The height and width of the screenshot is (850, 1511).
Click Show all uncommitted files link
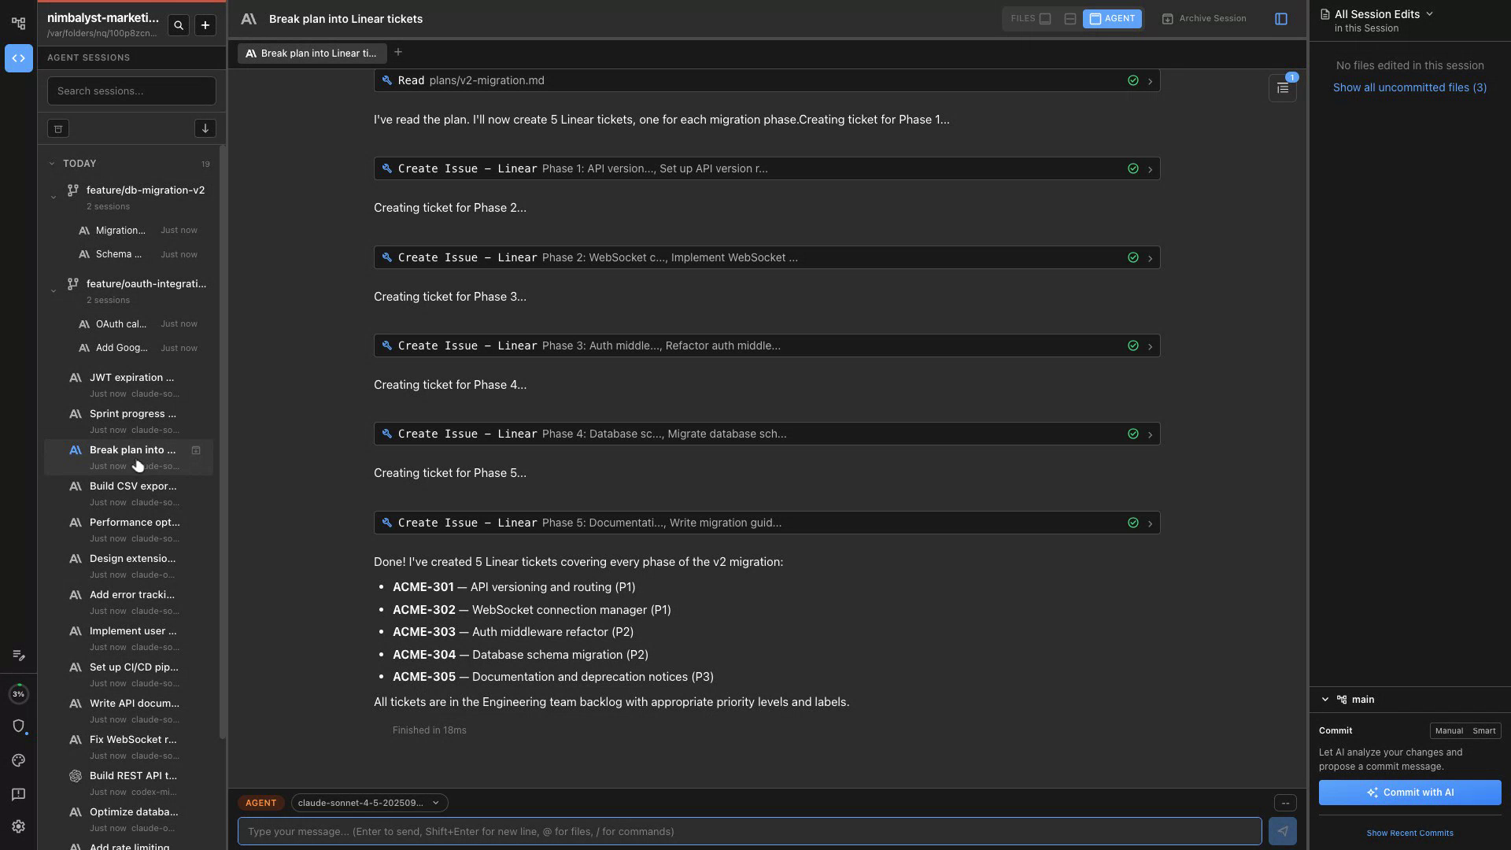[1409, 88]
